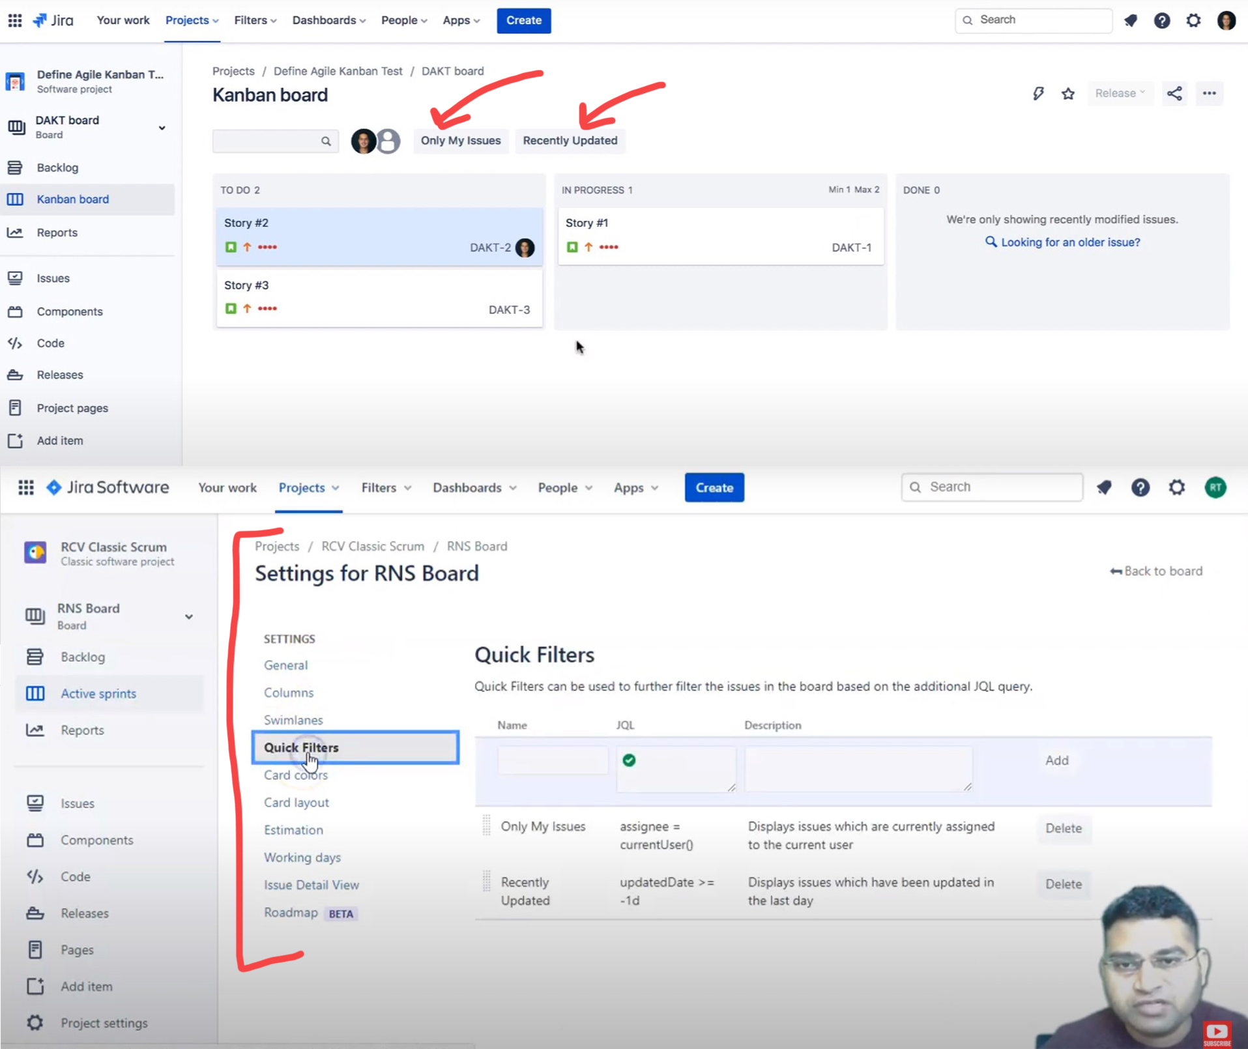Click quick filter Name input field
The image size is (1248, 1049).
click(x=553, y=760)
